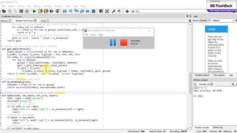Switch to IPython console bottom tab

click(202, 127)
